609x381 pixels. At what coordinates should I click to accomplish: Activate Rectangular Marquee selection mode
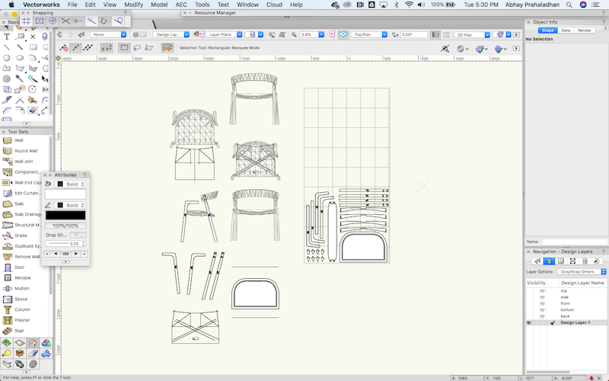point(124,48)
